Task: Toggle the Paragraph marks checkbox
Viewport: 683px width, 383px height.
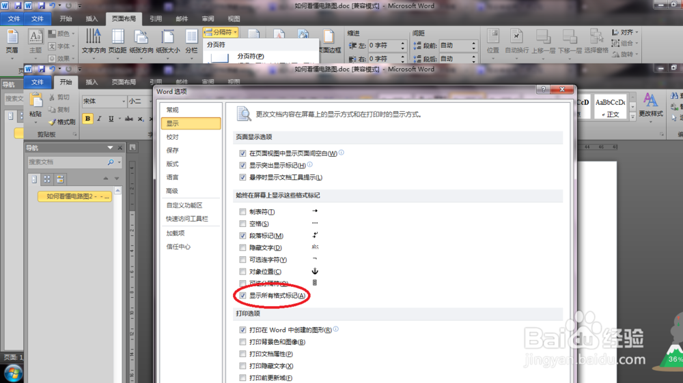Action: pos(242,236)
